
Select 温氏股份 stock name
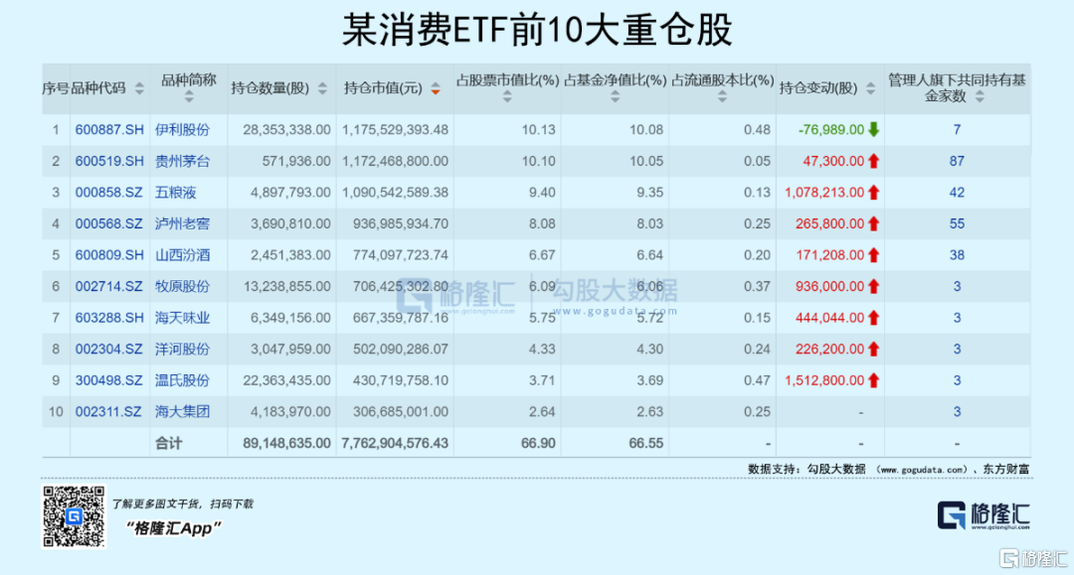click(x=182, y=380)
